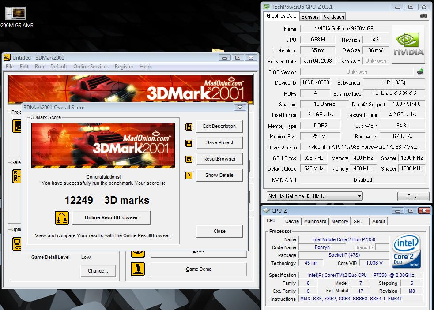Click the Subvendor value HP (103C)
Image resolution: width=434 pixels, height=310 pixels.
394,82
